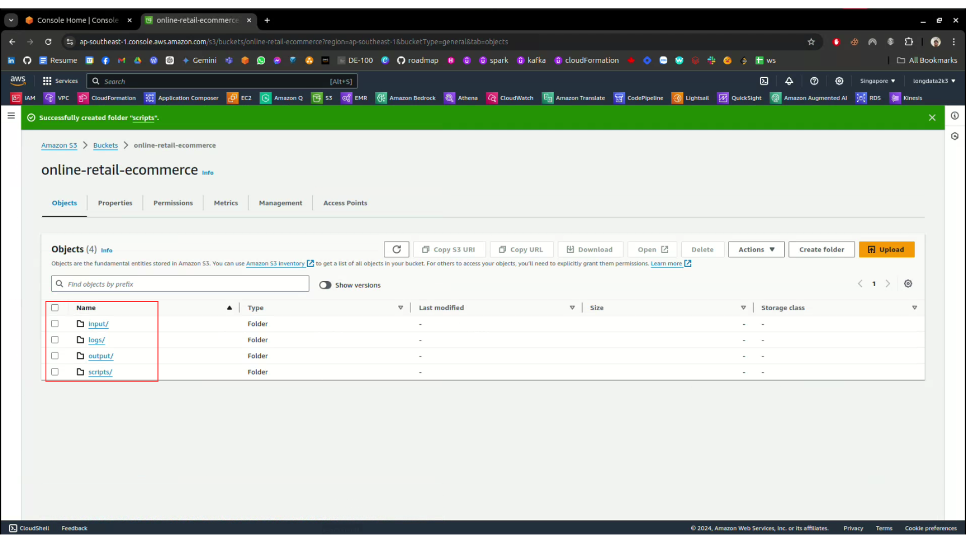Select the input/ folder checkbox

click(x=55, y=324)
